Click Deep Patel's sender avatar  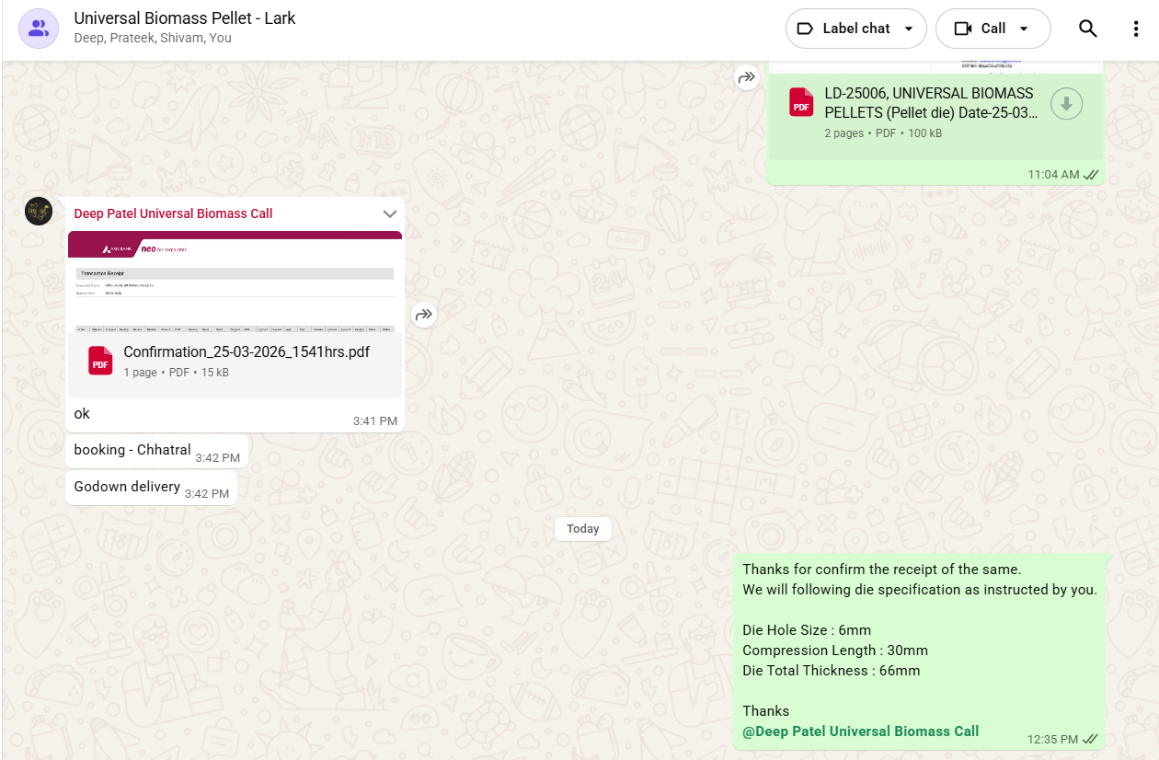click(x=39, y=212)
